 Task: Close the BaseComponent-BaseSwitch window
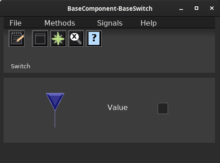tap(212, 8)
